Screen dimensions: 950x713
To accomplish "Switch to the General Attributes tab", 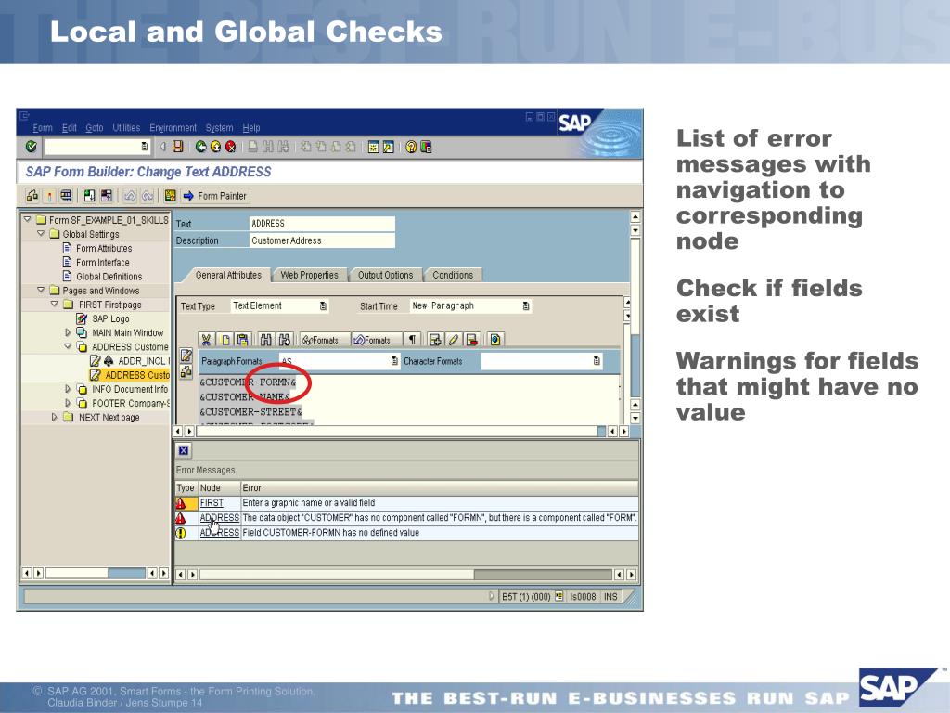I will tap(228, 275).
